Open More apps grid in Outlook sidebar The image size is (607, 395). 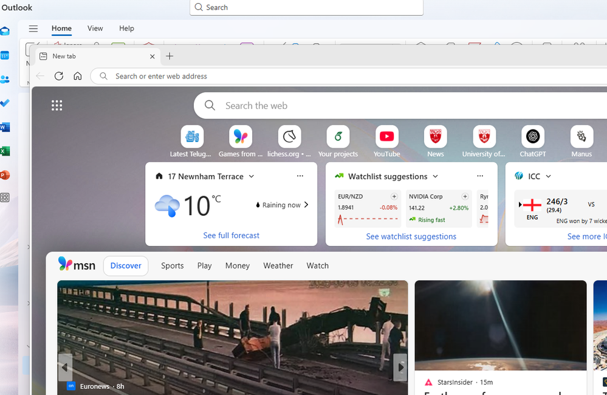pos(5,198)
